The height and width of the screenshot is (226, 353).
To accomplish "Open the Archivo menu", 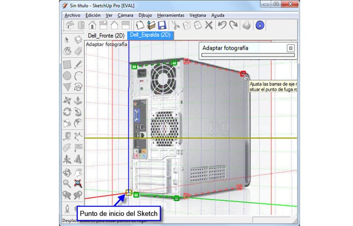I will pyautogui.click(x=72, y=15).
